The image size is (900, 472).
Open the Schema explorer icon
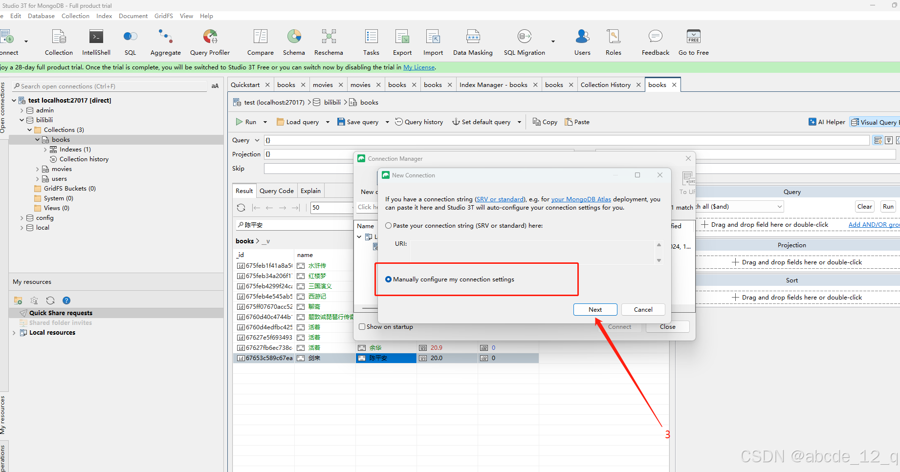coord(294,42)
